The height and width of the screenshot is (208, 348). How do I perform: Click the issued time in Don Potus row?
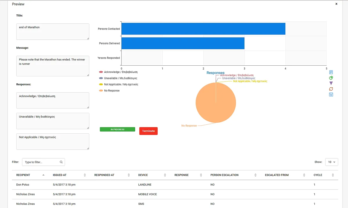pos(64,185)
